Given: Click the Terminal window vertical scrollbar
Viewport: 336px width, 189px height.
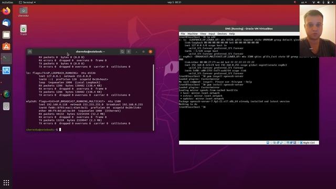Looking at the screenshot, I should click(x=153, y=97).
